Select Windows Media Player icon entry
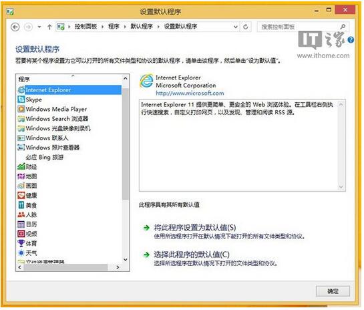 [x=21, y=109]
